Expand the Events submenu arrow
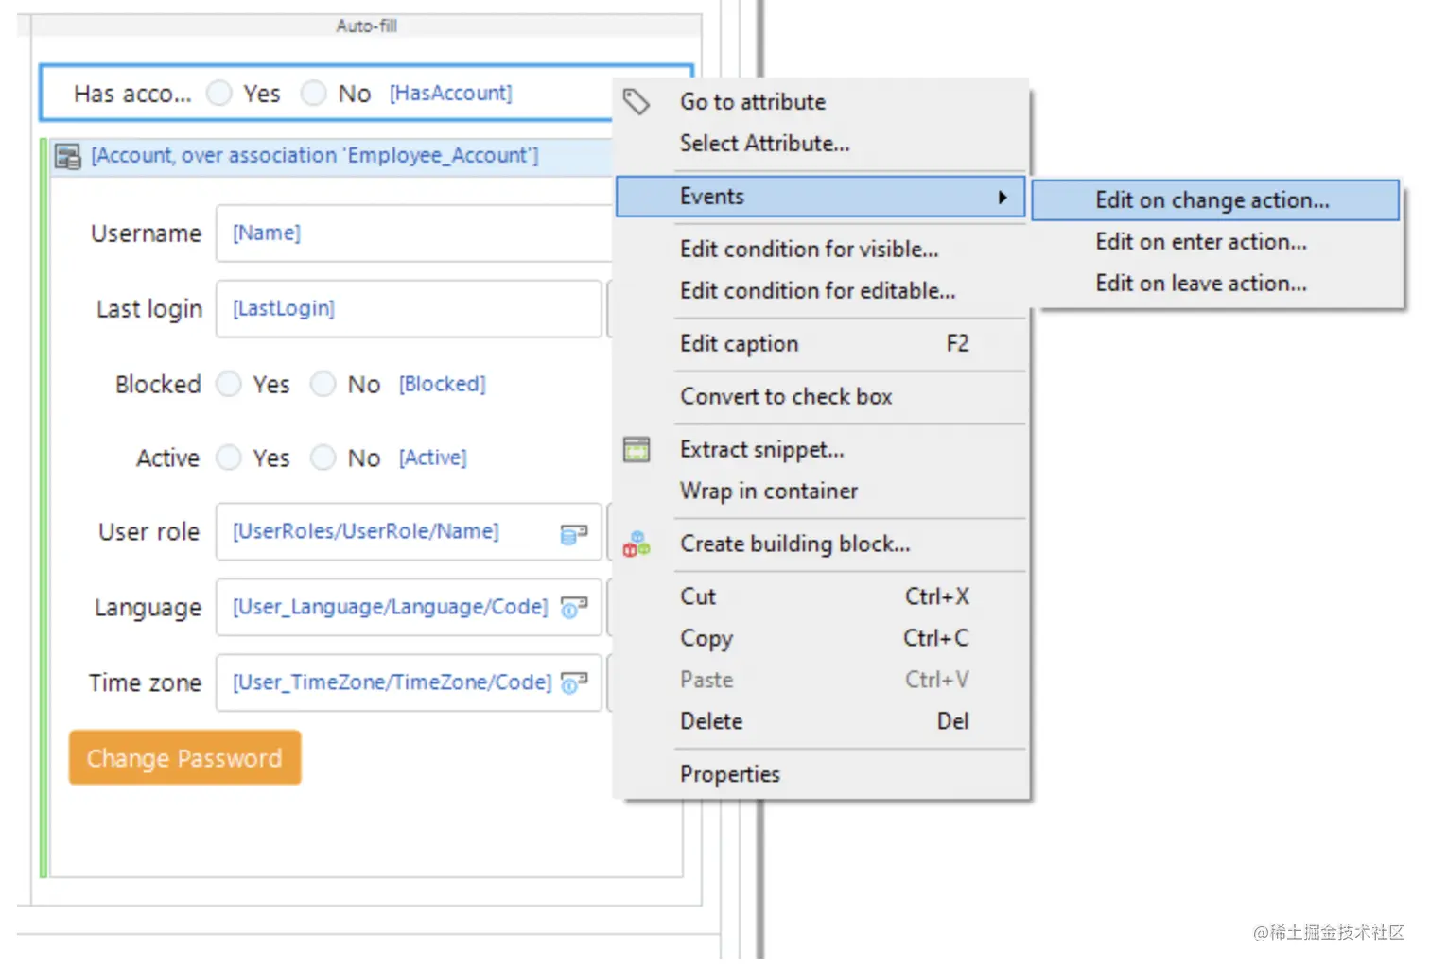Image resolution: width=1430 pixels, height=967 pixels. click(1003, 197)
